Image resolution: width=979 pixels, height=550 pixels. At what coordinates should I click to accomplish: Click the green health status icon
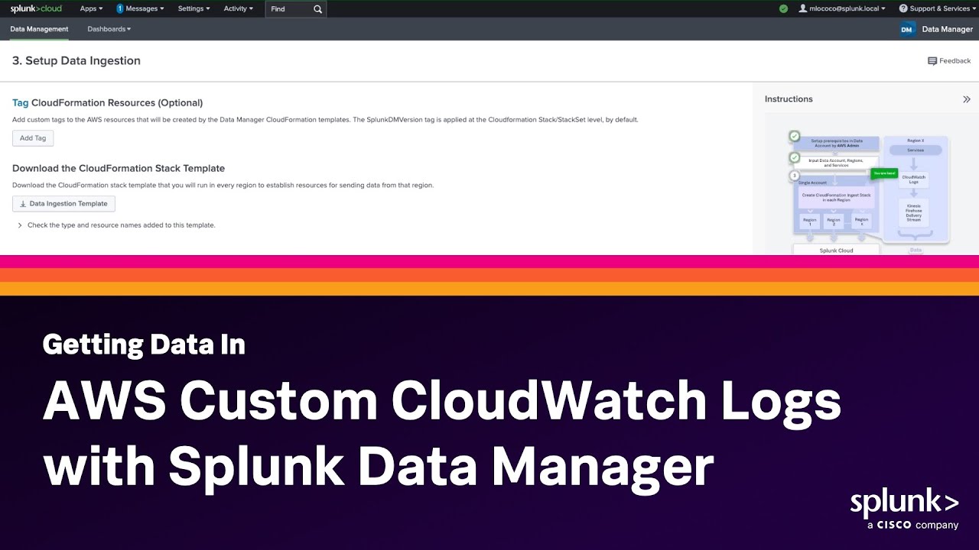coord(783,8)
